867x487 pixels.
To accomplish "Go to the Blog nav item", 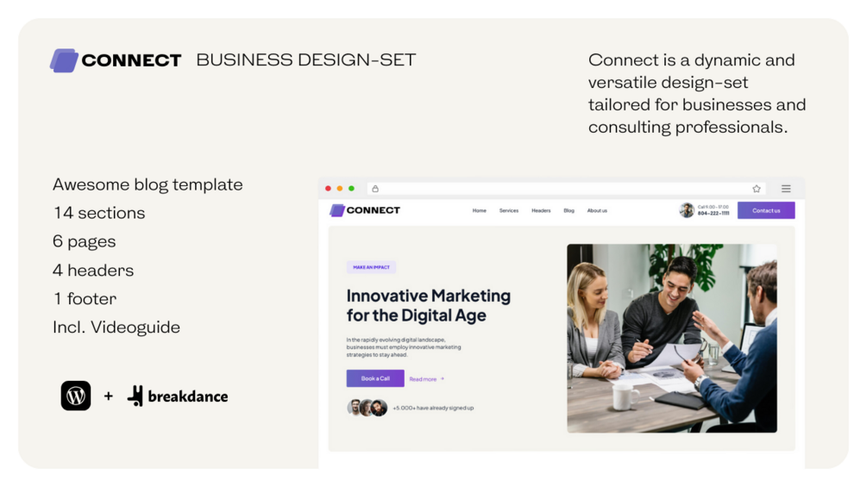I will point(569,210).
